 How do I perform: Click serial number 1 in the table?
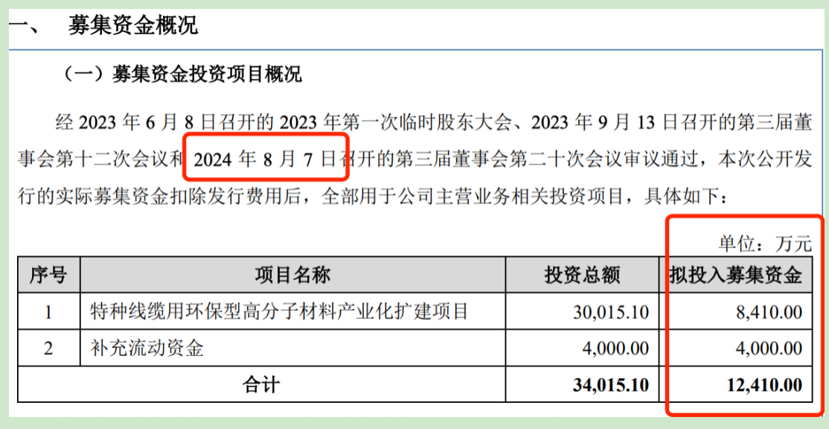tap(48, 311)
